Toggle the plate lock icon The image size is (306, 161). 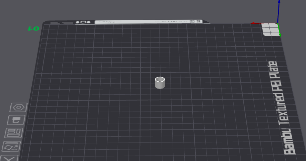tap(16, 120)
